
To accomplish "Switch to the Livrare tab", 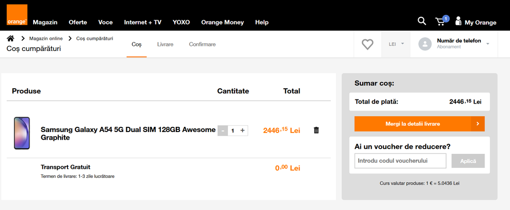I will [165, 44].
